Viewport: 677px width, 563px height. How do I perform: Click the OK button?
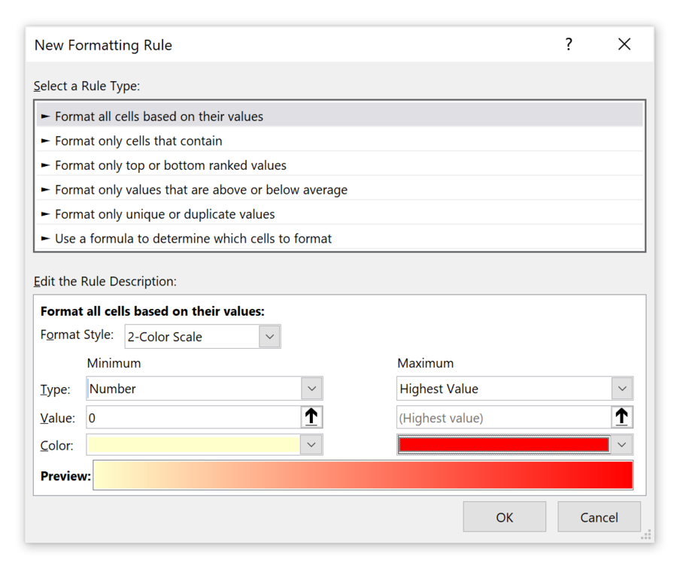coord(504,517)
